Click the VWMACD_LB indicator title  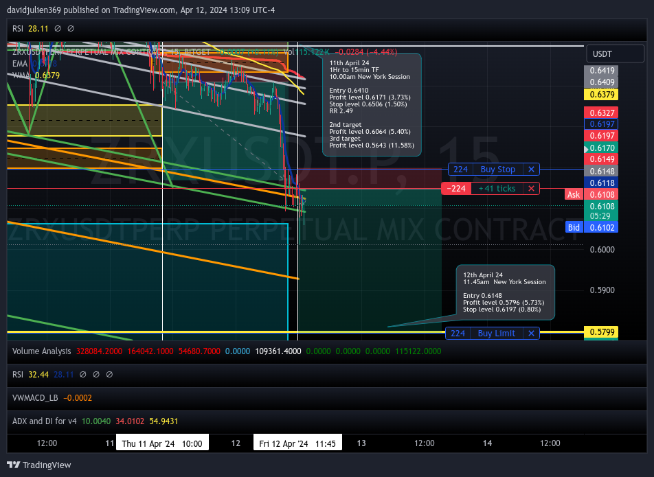(x=35, y=398)
